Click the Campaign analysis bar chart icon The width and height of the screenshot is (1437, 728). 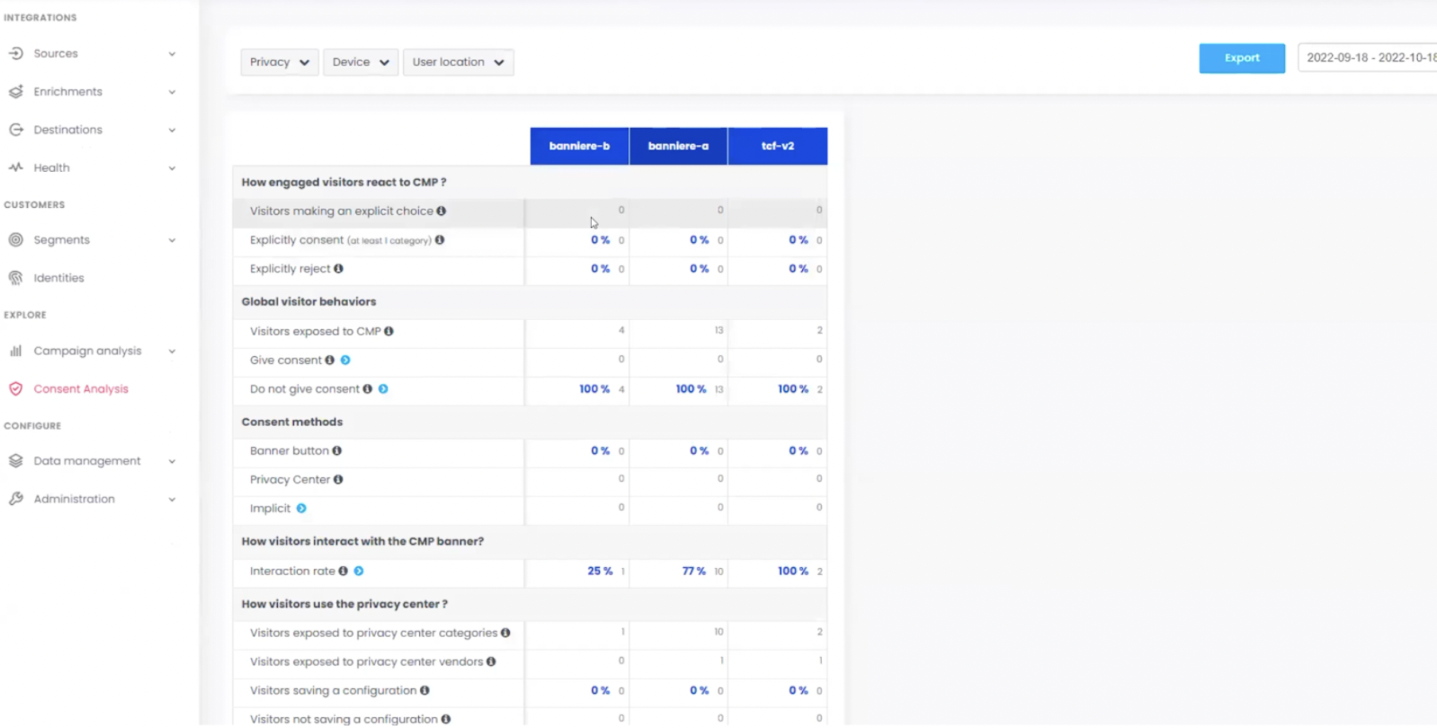pyautogui.click(x=16, y=350)
